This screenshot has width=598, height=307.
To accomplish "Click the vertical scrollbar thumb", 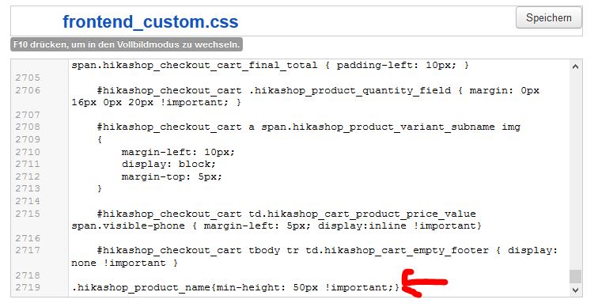I will pyautogui.click(x=576, y=276).
